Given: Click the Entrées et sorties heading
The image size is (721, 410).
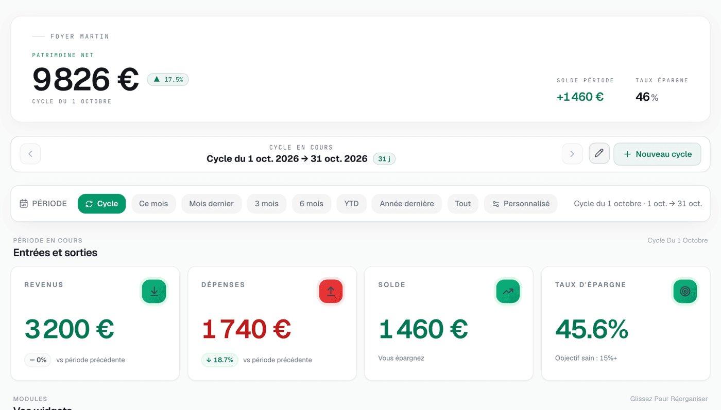Looking at the screenshot, I should 55,253.
